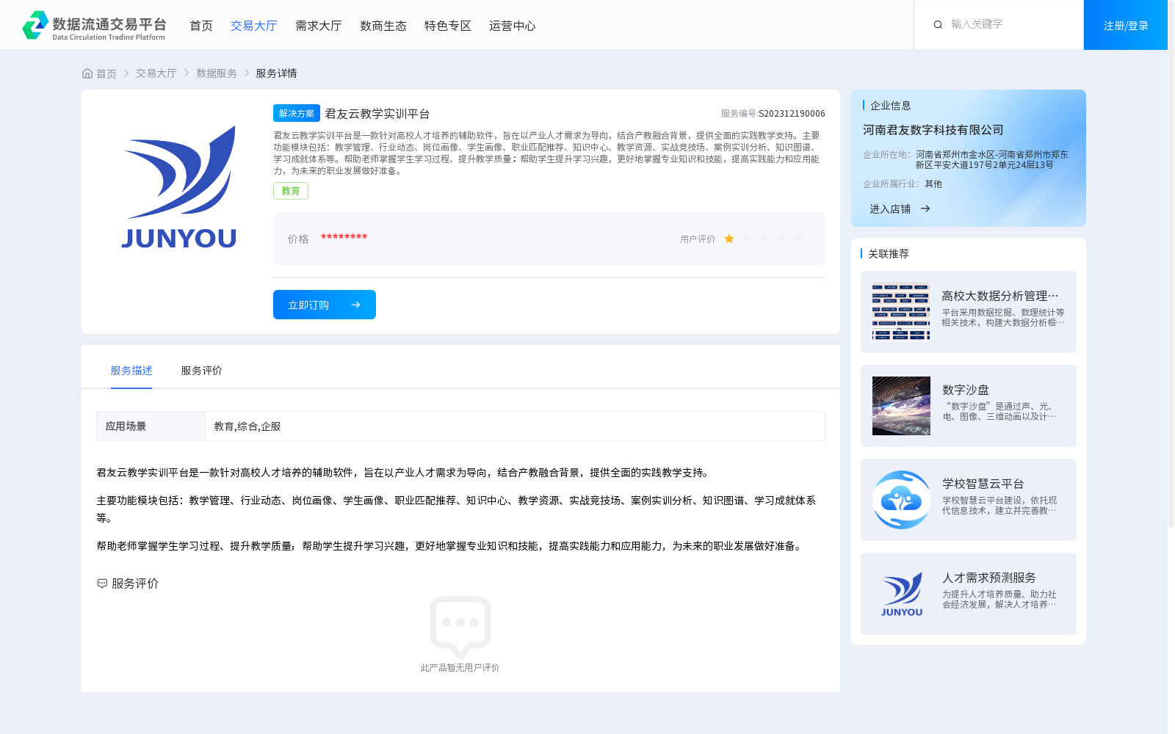Image resolution: width=1175 pixels, height=734 pixels.
Task: Click 交易大厅 breadcrumb link
Action: (156, 73)
